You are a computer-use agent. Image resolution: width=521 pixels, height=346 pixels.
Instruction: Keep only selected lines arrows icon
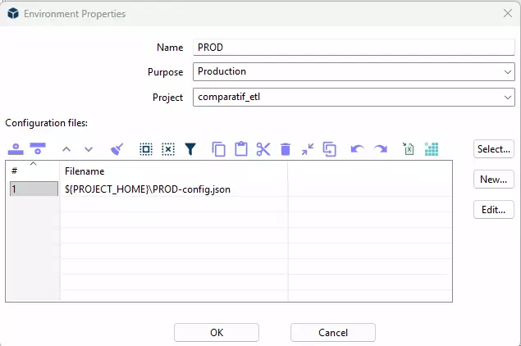[x=308, y=149]
